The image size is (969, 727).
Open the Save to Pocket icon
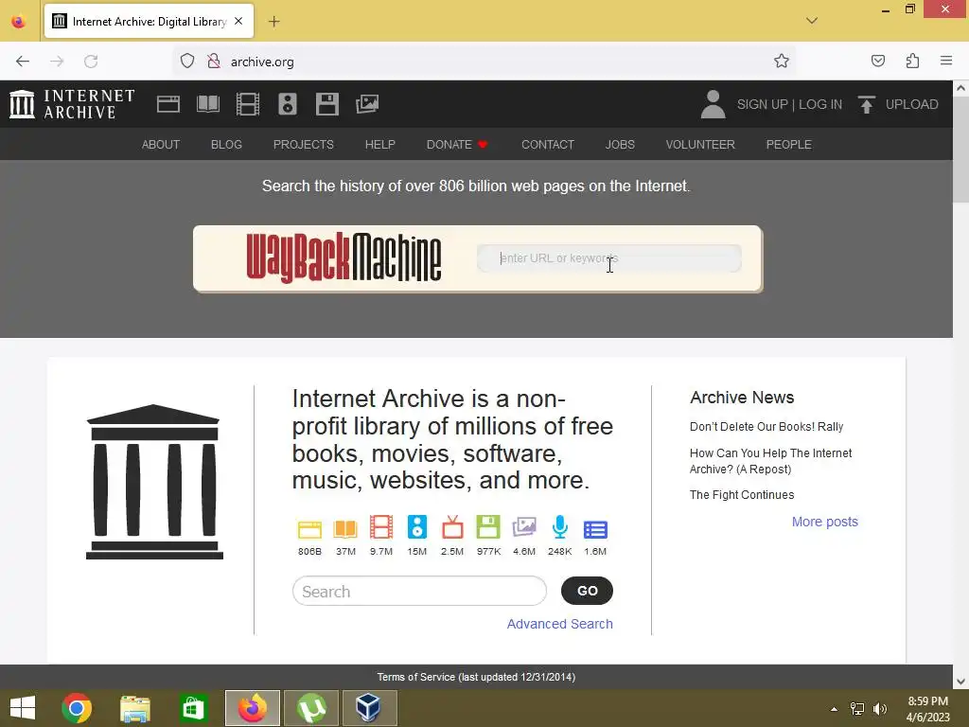pos(877,61)
